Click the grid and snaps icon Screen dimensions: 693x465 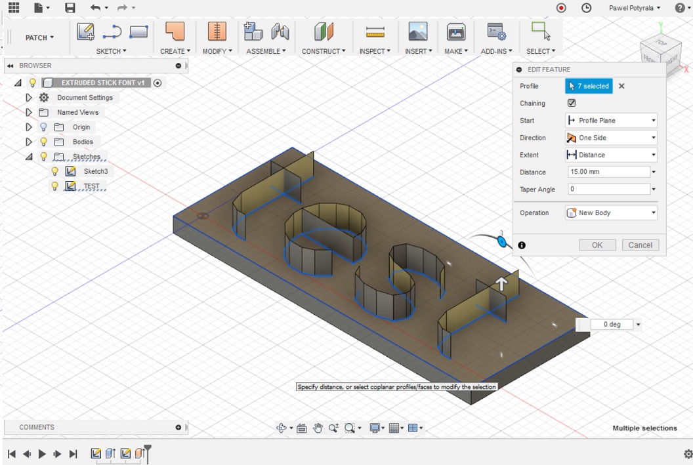tap(395, 428)
